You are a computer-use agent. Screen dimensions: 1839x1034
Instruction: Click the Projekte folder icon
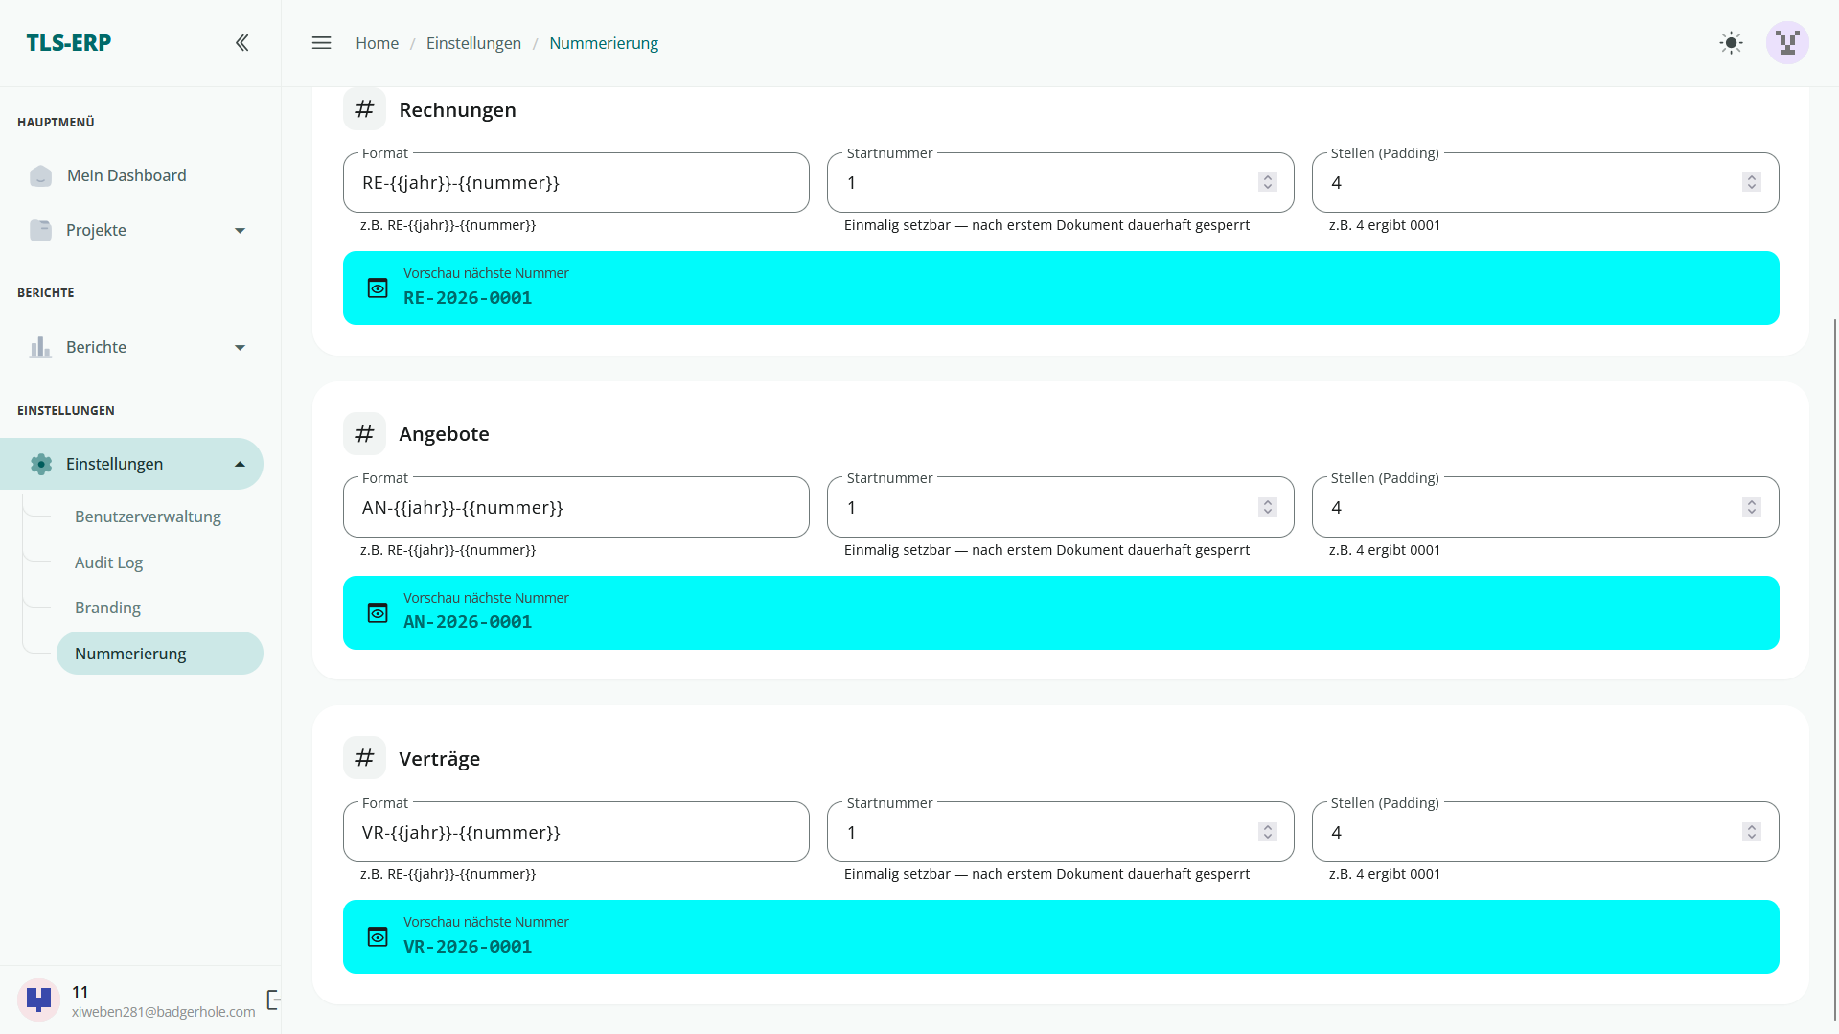coord(40,231)
